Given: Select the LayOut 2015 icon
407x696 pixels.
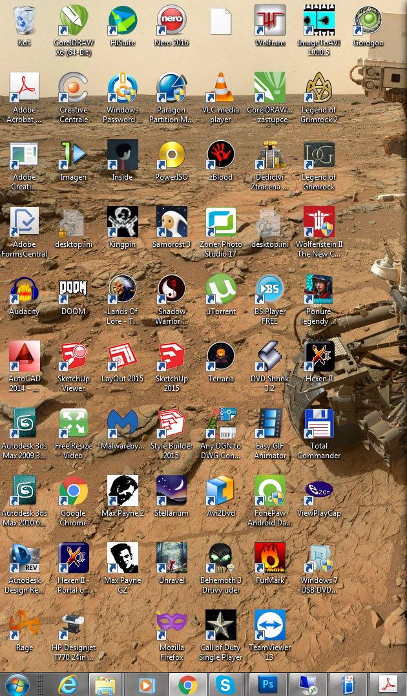Looking at the screenshot, I should (123, 357).
